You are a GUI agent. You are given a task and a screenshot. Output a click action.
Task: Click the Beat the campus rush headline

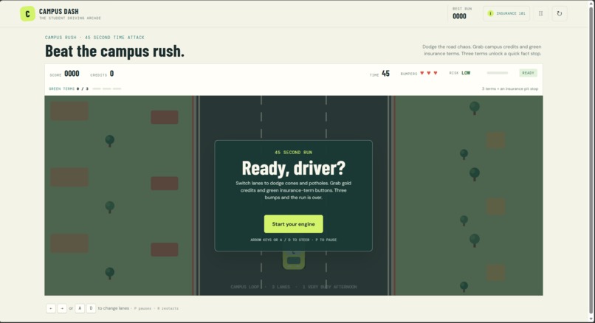click(114, 51)
